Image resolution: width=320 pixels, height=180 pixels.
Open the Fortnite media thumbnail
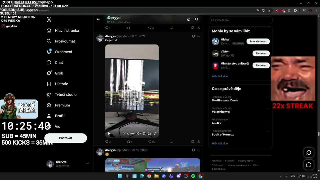point(152,165)
